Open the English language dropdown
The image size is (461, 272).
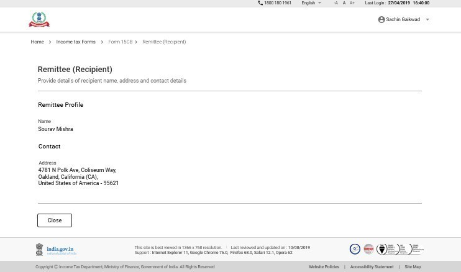[x=311, y=3]
